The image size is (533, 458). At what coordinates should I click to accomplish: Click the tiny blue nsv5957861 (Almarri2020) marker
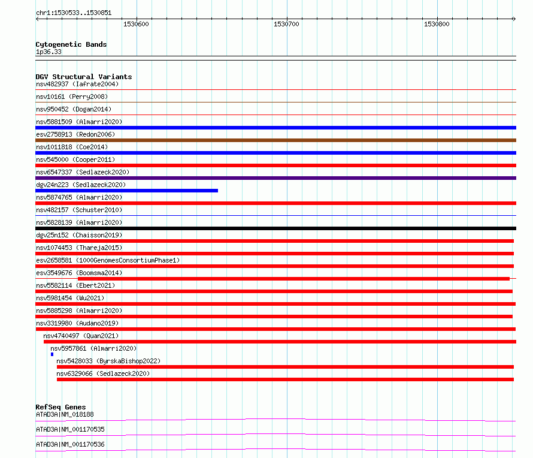[52, 354]
